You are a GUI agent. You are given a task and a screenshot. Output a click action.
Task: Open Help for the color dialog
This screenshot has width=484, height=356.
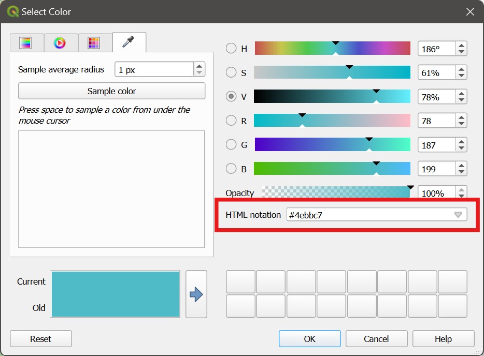tap(443, 339)
